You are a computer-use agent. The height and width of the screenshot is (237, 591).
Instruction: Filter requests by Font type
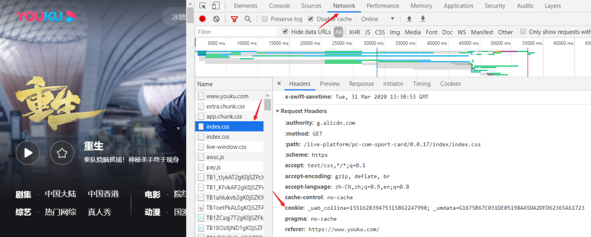[x=432, y=32]
